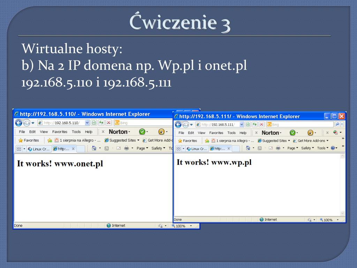Open address bar dropdown in 192.168.5.110 window

87,122
